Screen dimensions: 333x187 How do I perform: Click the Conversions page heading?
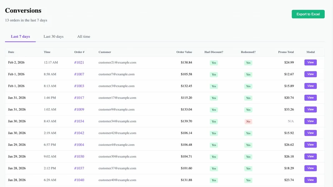click(x=23, y=10)
